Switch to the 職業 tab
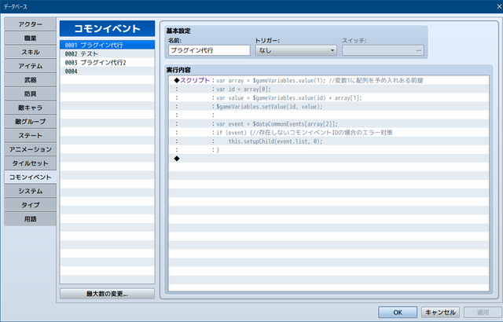This screenshot has width=503, height=322. tap(30, 38)
